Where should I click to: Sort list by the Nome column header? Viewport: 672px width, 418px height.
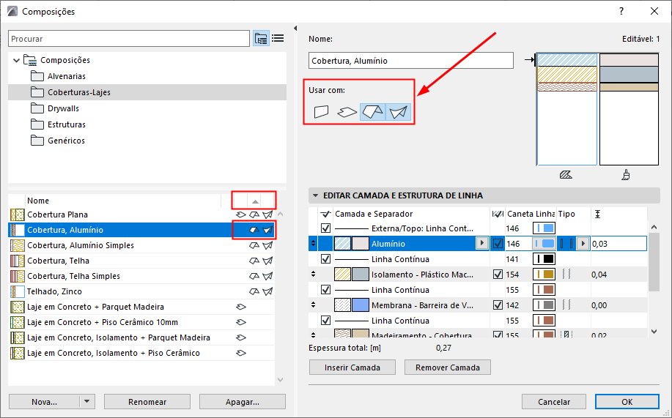[123, 201]
